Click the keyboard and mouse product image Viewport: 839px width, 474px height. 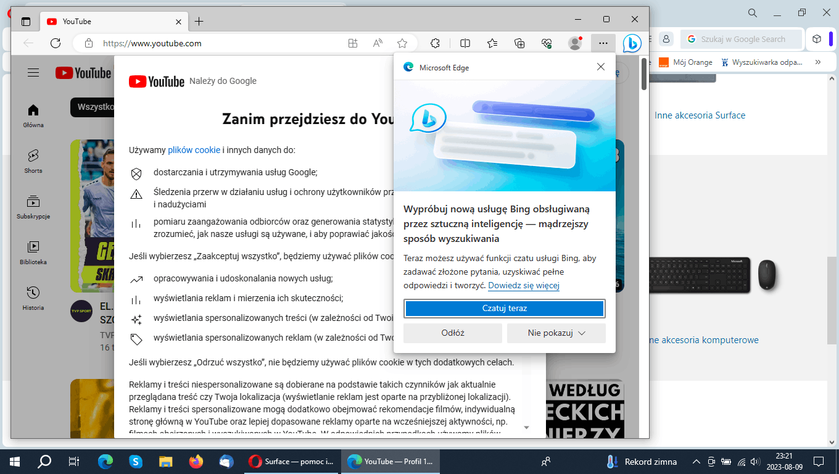coord(713,275)
